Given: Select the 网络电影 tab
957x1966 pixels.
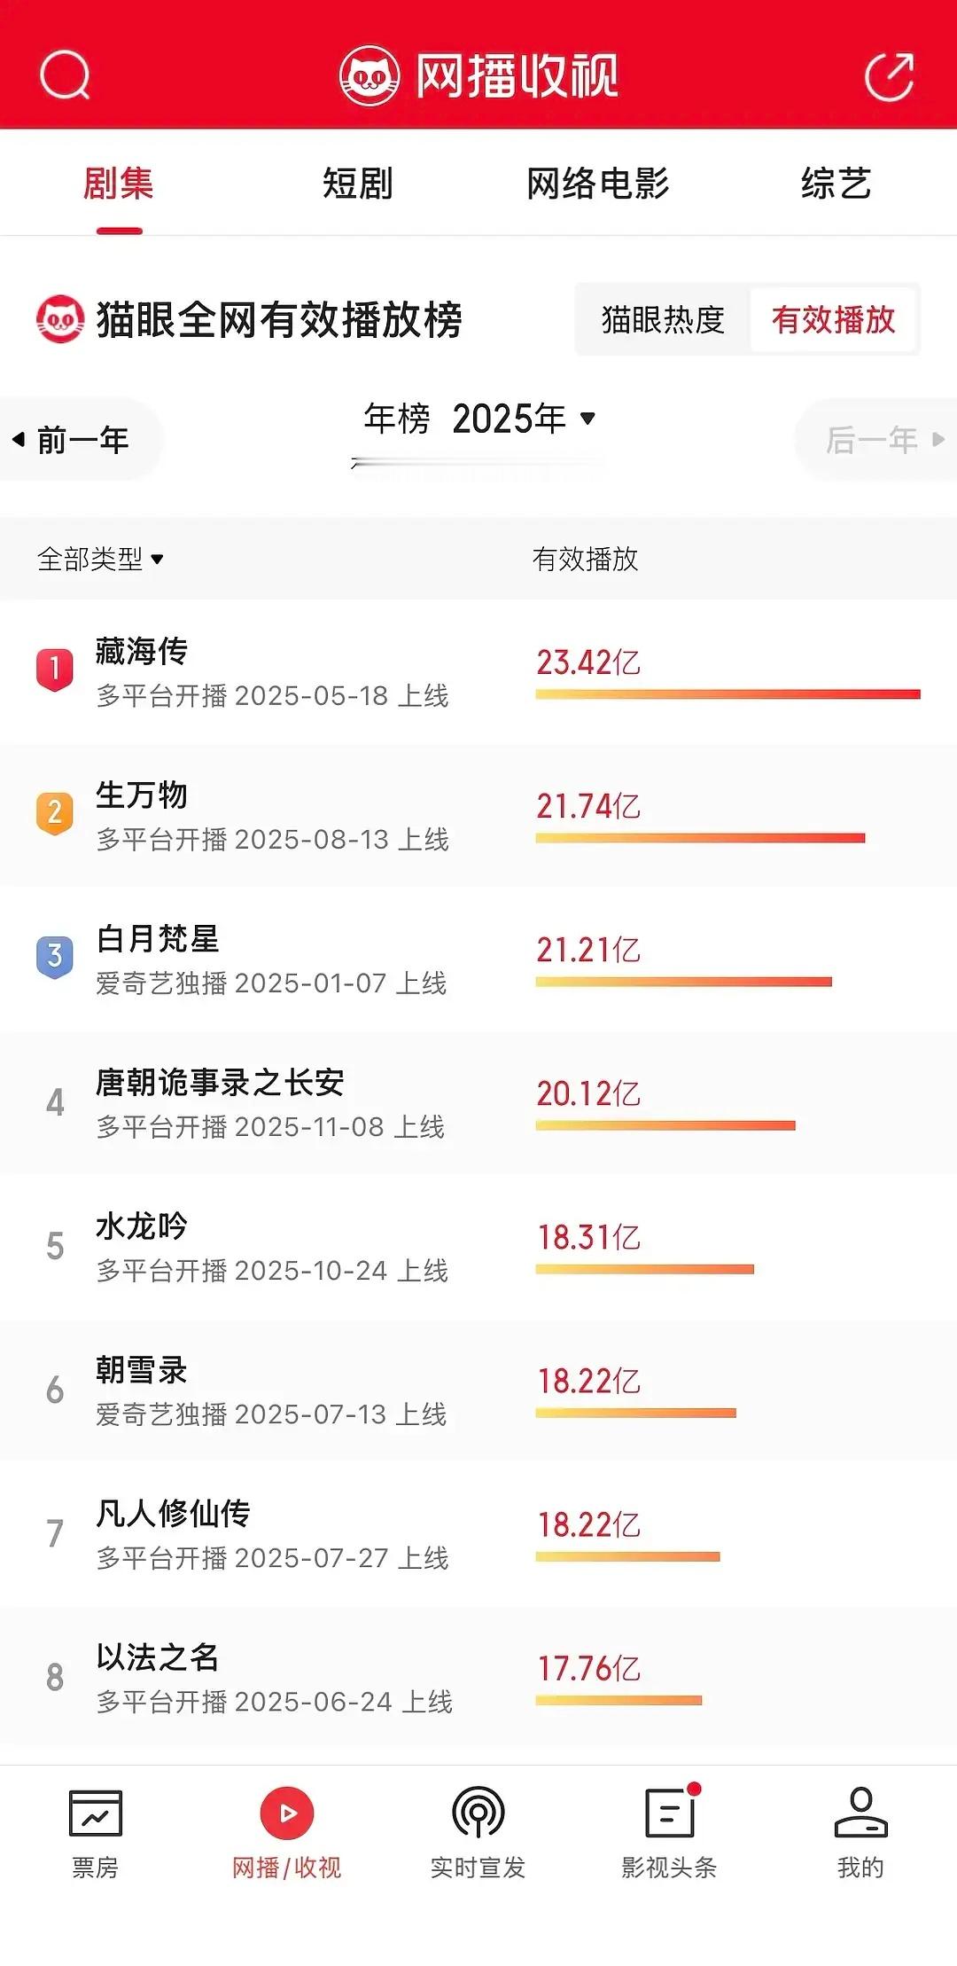Looking at the screenshot, I should [598, 184].
